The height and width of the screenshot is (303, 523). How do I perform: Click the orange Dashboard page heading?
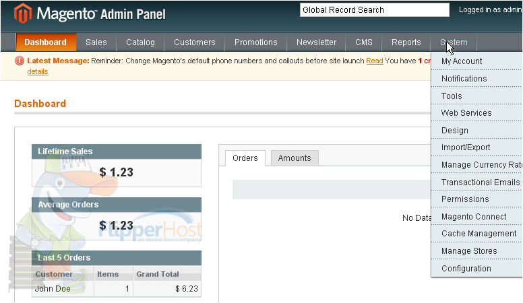[x=40, y=104]
